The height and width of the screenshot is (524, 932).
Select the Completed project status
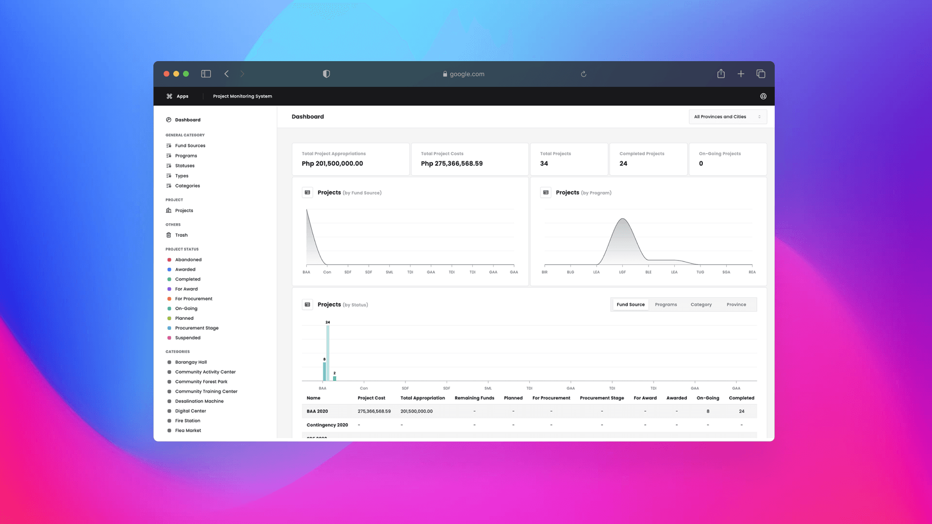click(187, 279)
